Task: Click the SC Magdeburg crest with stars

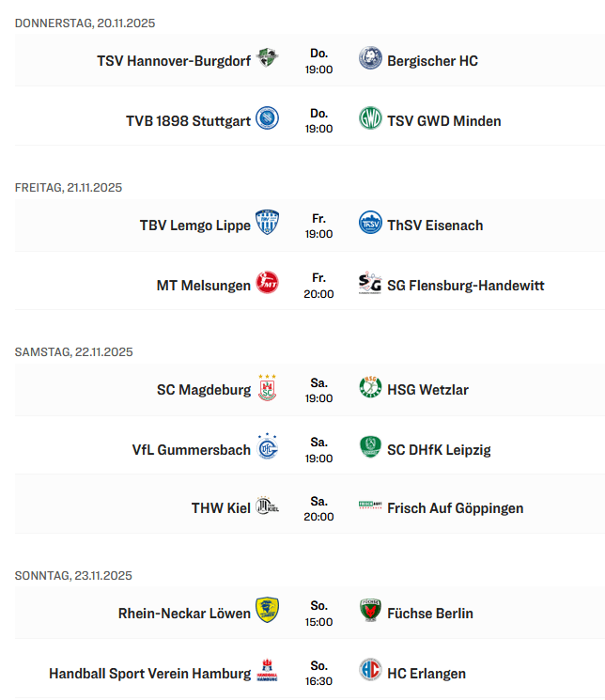Action: [268, 388]
